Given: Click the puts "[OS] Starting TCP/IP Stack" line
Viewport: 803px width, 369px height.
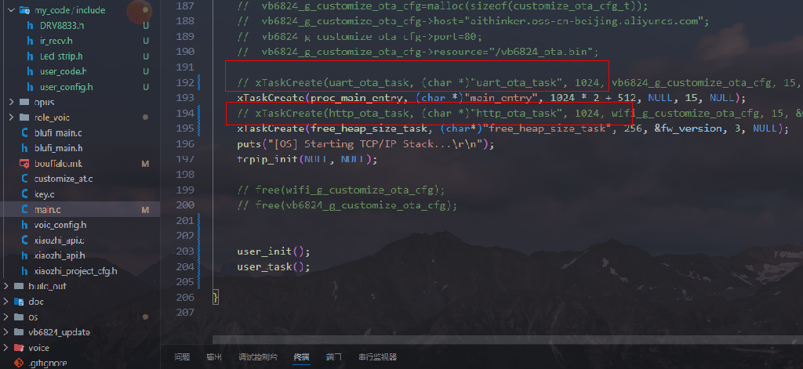Looking at the screenshot, I should (365, 144).
